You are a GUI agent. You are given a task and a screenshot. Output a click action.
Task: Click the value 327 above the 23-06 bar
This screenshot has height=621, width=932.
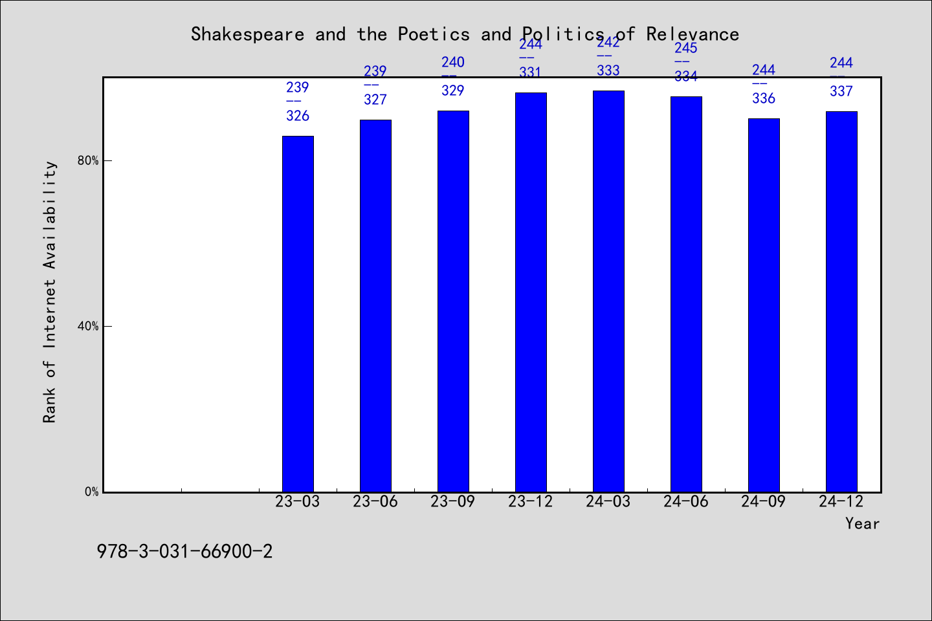coord(375,100)
